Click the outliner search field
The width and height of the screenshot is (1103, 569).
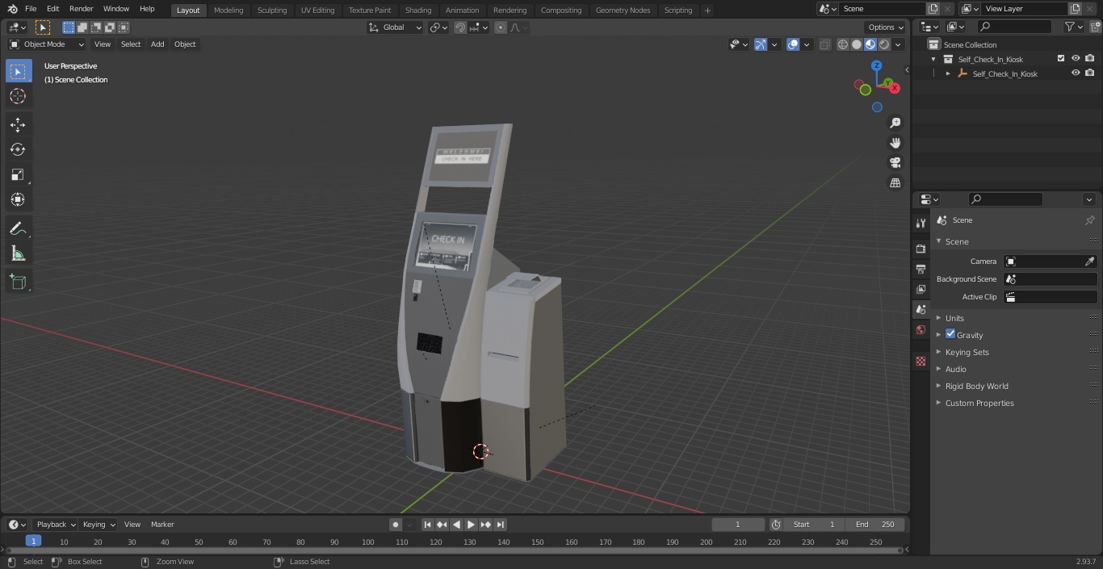point(1015,27)
